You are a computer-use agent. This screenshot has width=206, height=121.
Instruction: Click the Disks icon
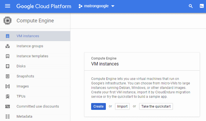[x=8, y=66]
